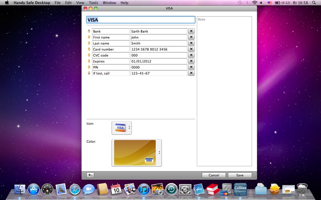
Task: Open System Preferences gear icon in Dock
Action: [185, 189]
